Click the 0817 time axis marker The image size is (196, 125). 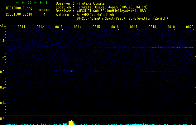click(134, 27)
